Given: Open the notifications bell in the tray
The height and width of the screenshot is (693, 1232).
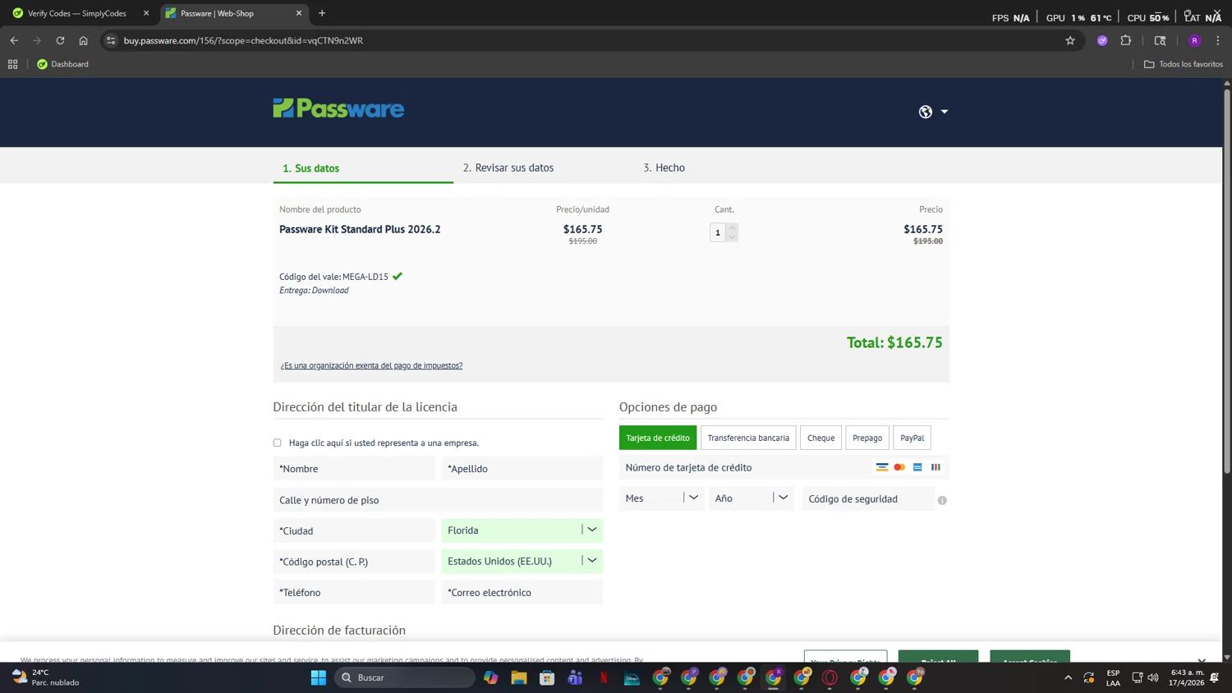Looking at the screenshot, I should point(1214,677).
